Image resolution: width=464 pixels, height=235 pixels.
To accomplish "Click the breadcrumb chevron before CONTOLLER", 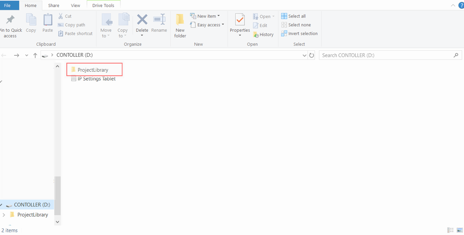I will pos(52,55).
